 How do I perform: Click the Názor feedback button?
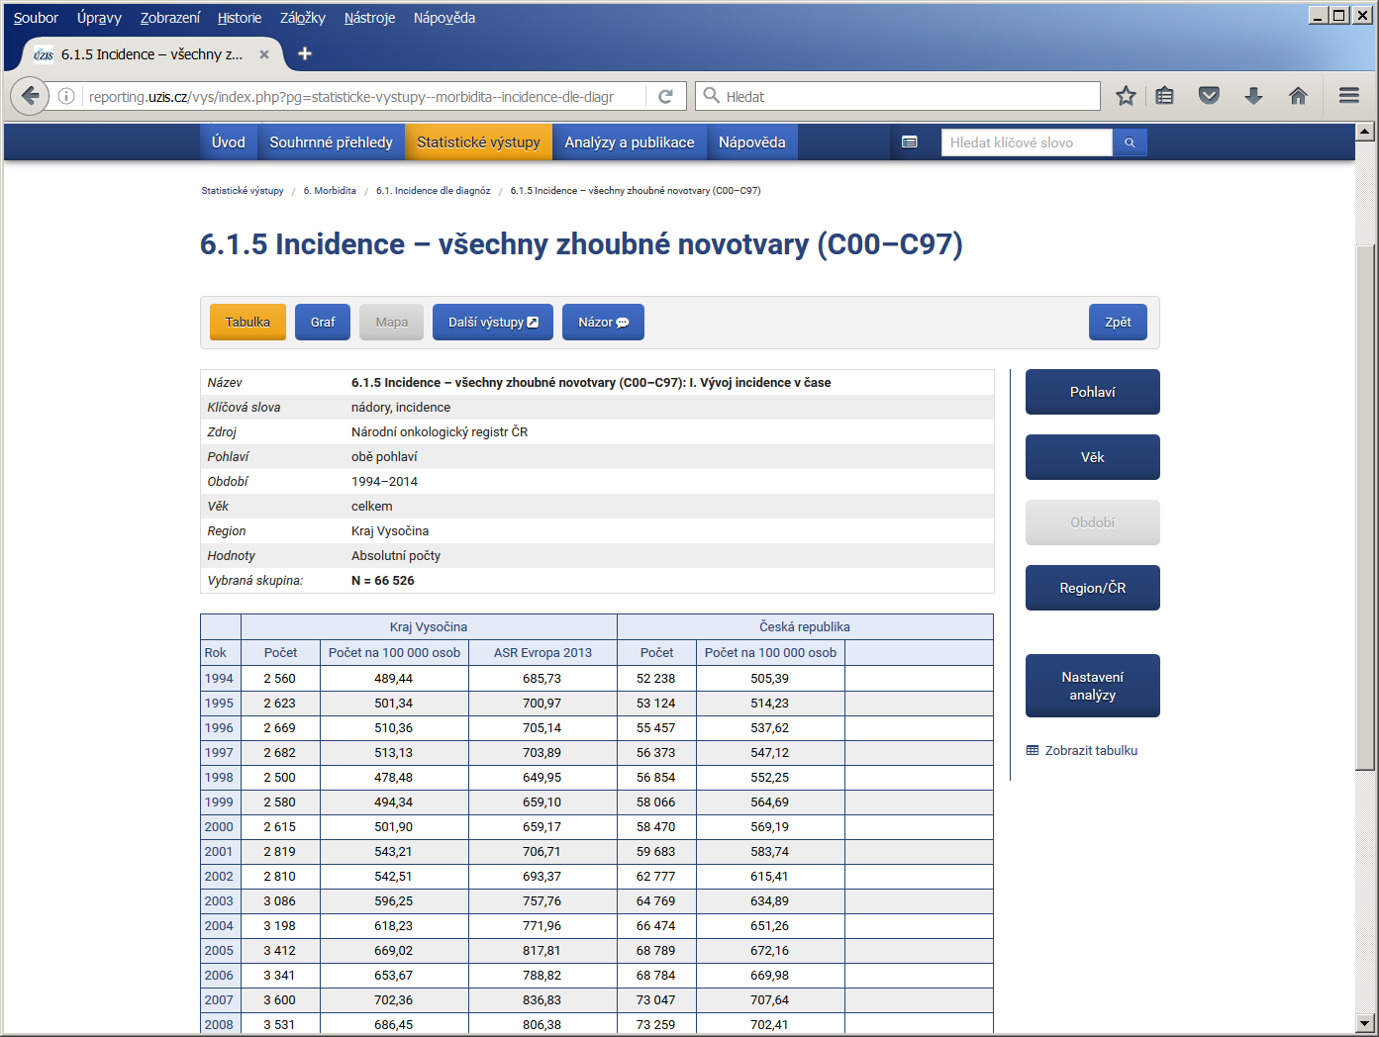click(603, 323)
